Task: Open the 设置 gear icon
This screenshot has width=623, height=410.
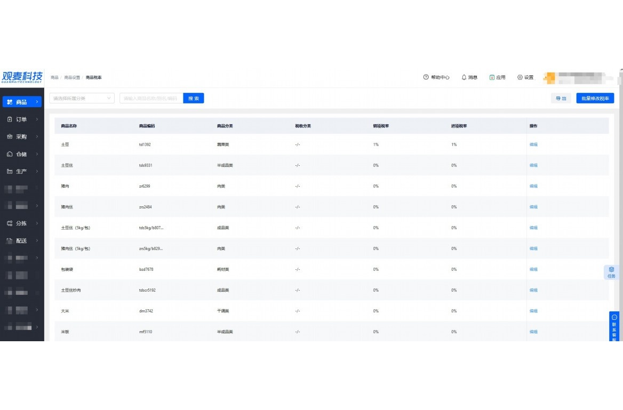Action: [x=520, y=77]
